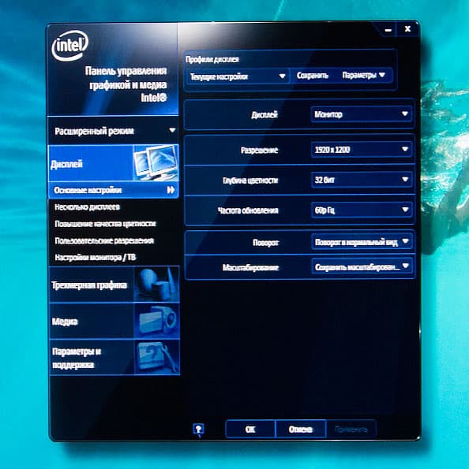
Task: Click the Частота обновления label
Action: (248, 210)
